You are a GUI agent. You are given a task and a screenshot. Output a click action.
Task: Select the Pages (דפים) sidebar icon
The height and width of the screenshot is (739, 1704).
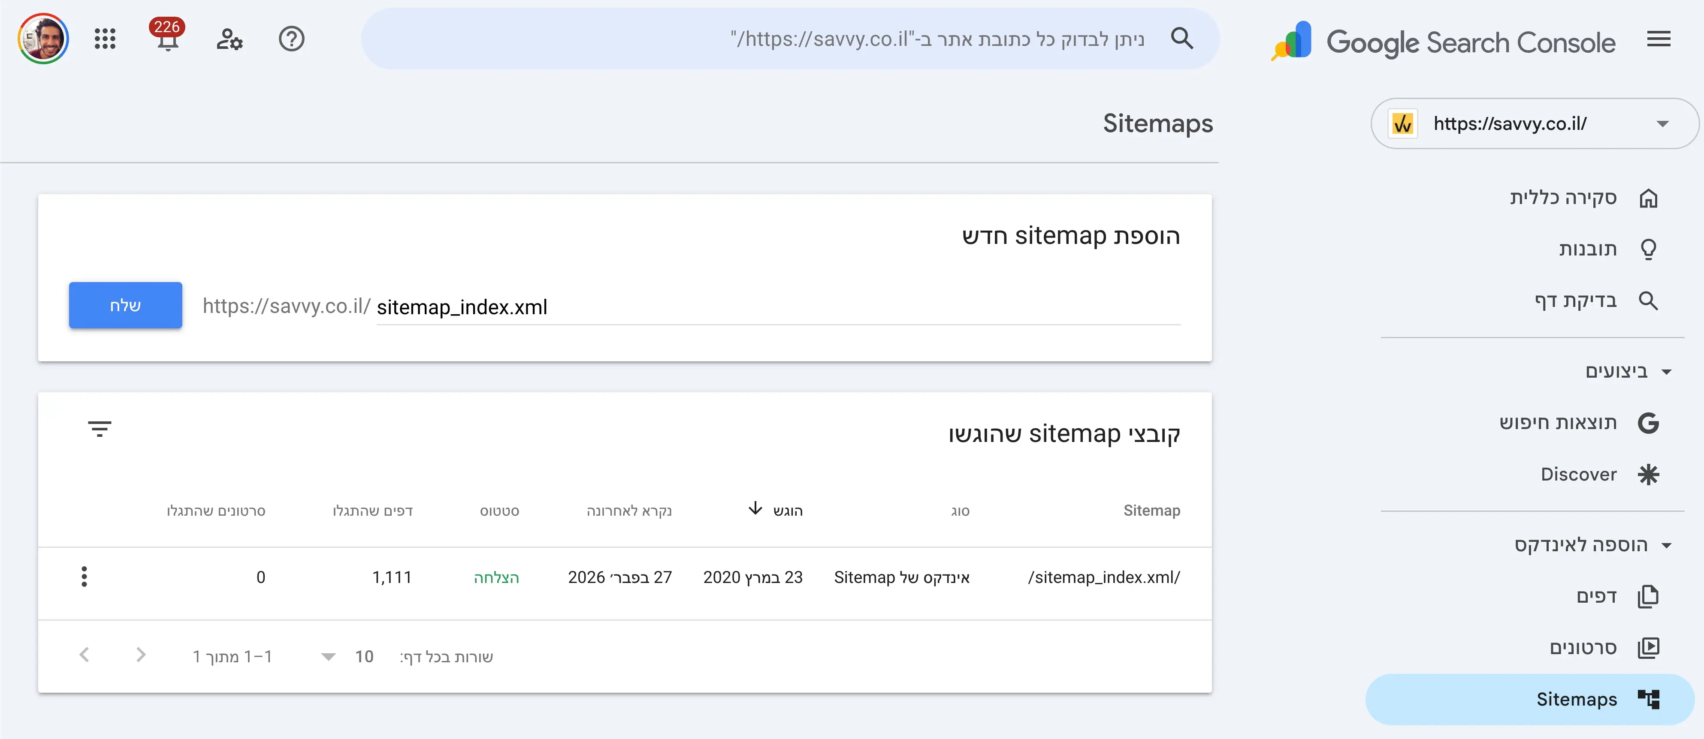tap(1649, 595)
